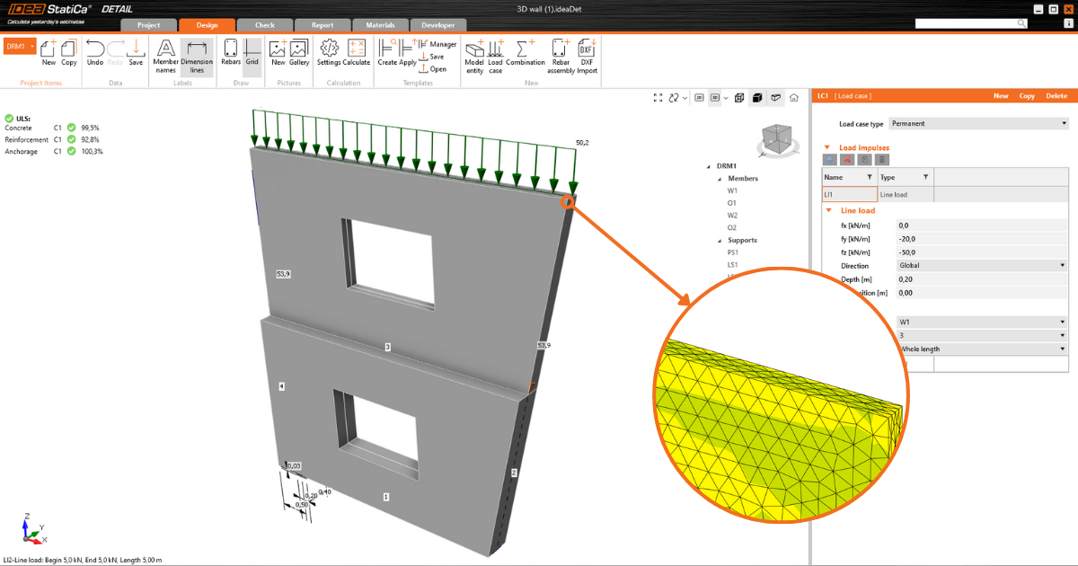The width and height of the screenshot is (1078, 566).
Task: Switch to the Check tab
Action: click(x=264, y=25)
